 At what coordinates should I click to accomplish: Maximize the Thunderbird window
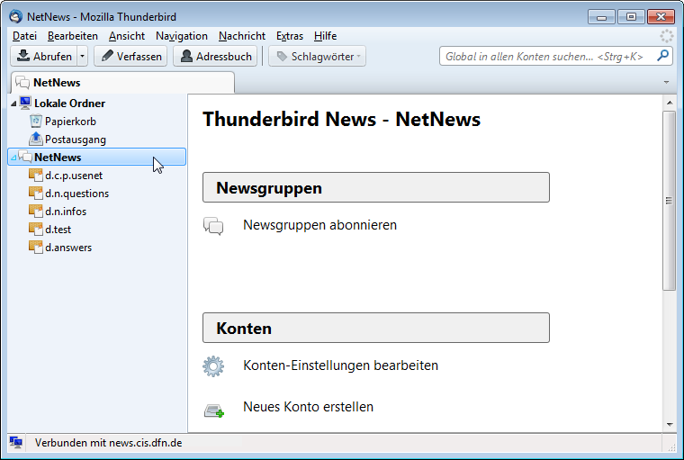pos(631,17)
